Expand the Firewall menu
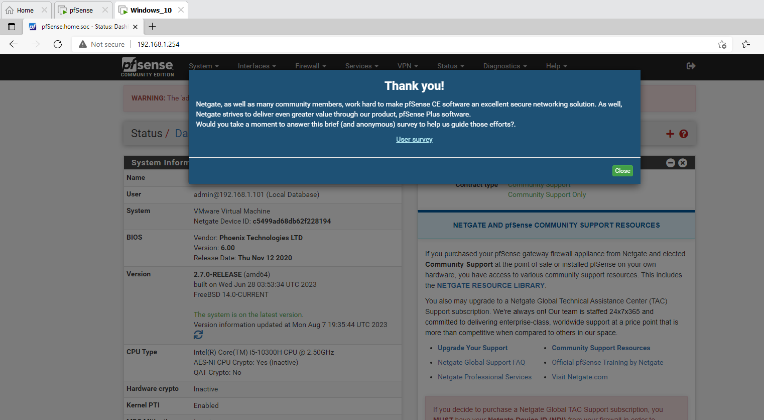Viewport: 764px width, 420px height. point(310,66)
